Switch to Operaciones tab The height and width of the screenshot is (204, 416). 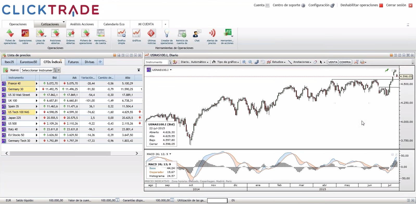(x=18, y=24)
